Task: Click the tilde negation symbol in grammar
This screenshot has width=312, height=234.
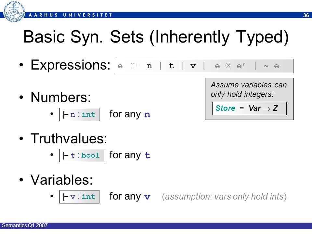Action: pos(266,66)
